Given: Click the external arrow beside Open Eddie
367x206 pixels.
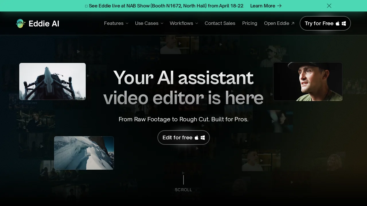Looking at the screenshot, I should click(293, 23).
